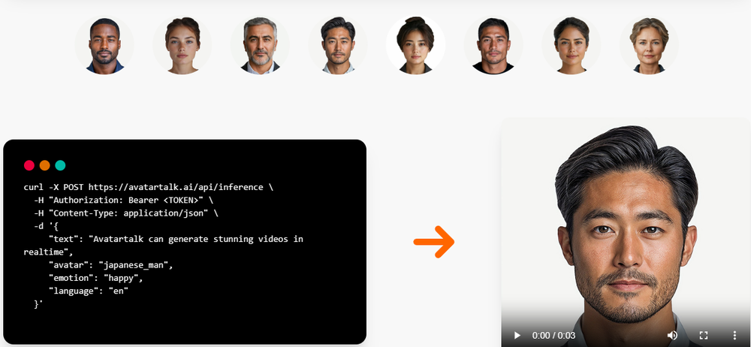Screen dimensions: 751x347
Task: Choose the young woman avatar with auburn updo
Action: pos(182,45)
